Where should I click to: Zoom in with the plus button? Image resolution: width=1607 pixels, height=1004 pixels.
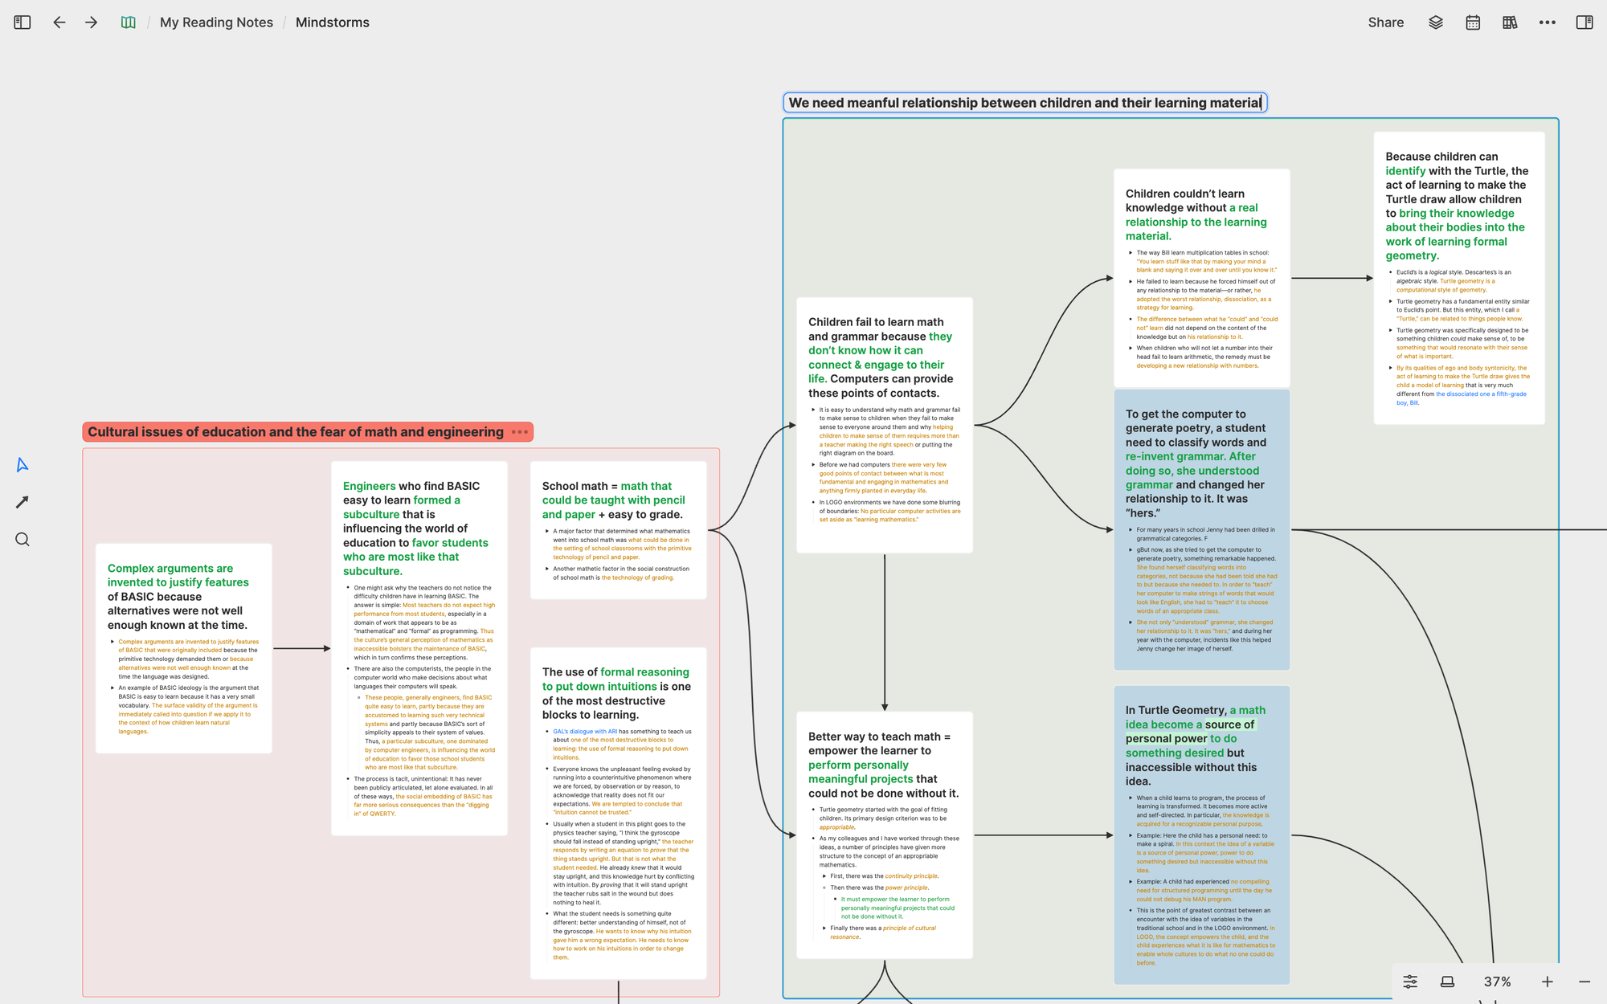[x=1547, y=982]
